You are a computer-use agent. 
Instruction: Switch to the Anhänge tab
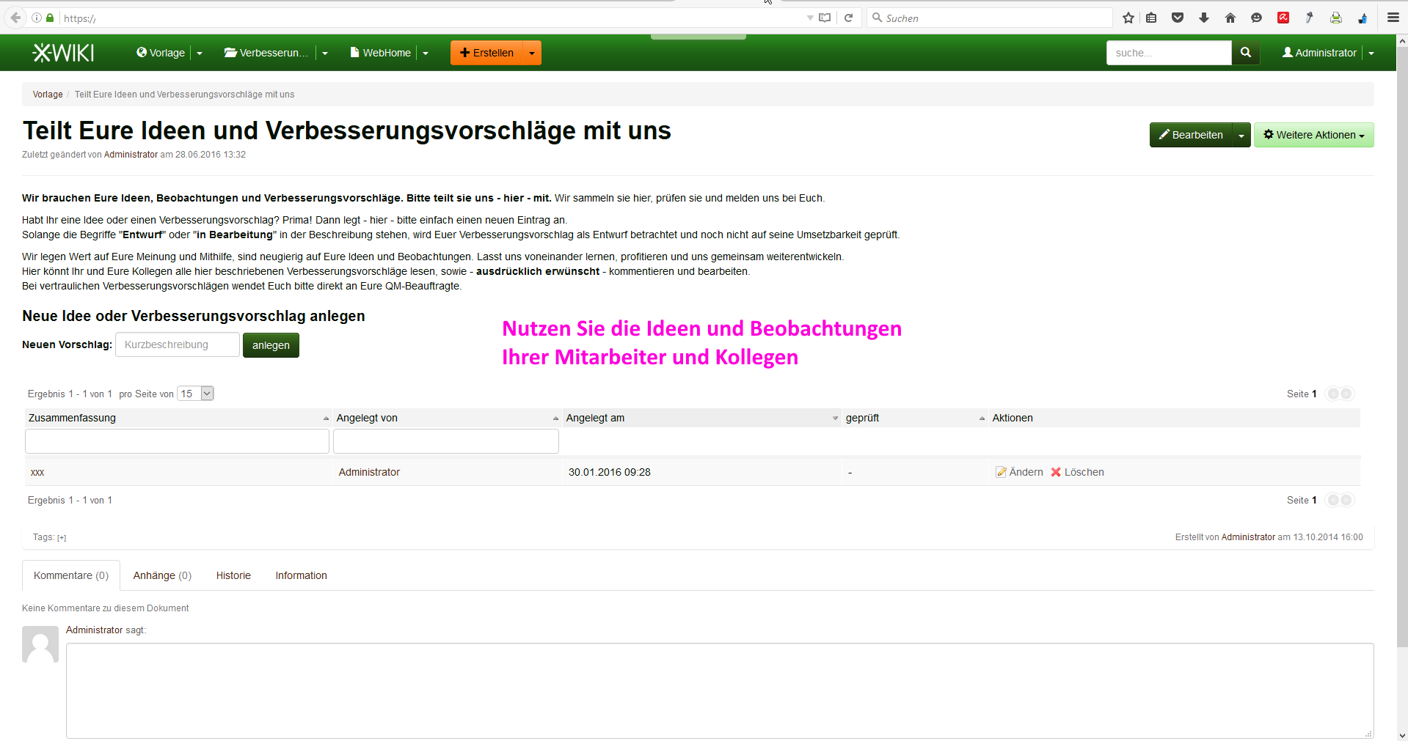click(162, 575)
